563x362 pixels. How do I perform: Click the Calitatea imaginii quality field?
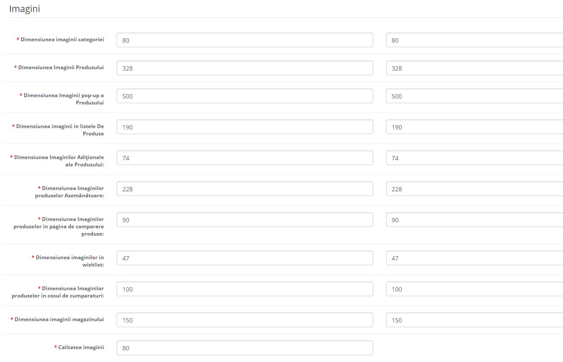pos(244,348)
